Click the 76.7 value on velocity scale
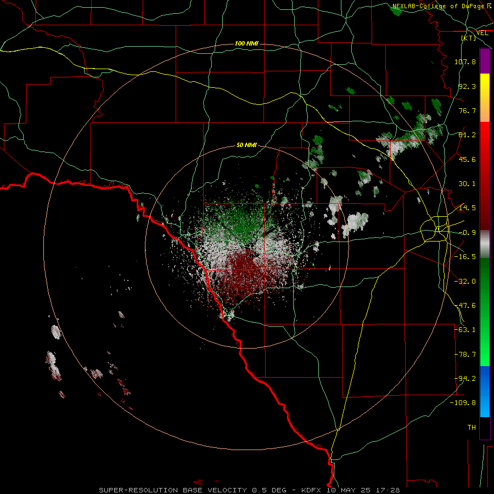494x494 pixels. [467, 110]
